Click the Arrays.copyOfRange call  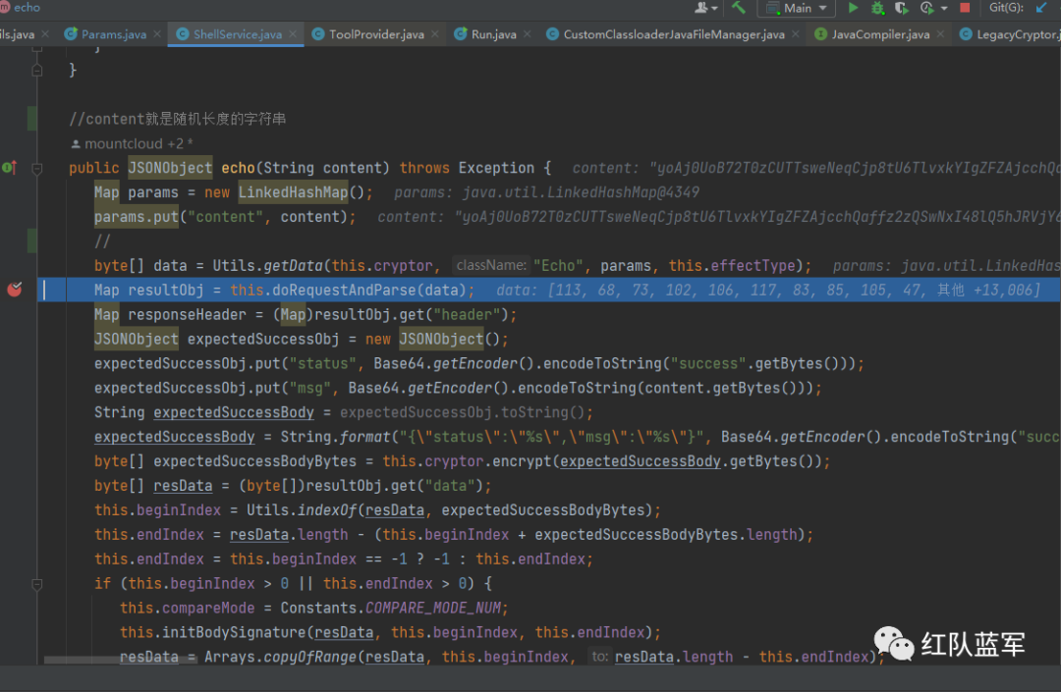280,657
